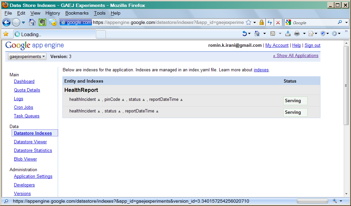
Task: Click the reload arrows icon
Action: pyautogui.click(x=270, y=23)
